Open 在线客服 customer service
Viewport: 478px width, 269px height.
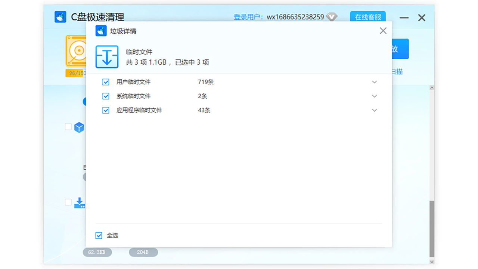click(367, 17)
